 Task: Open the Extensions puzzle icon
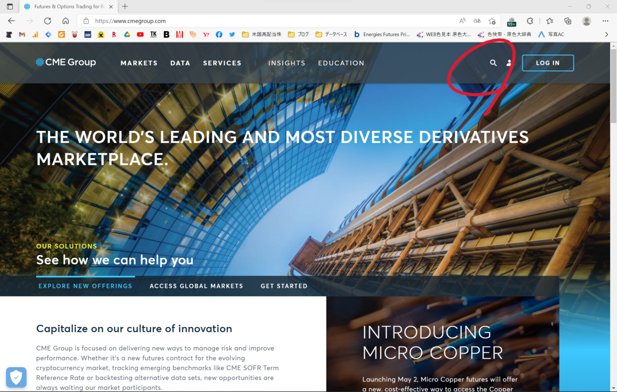530,21
